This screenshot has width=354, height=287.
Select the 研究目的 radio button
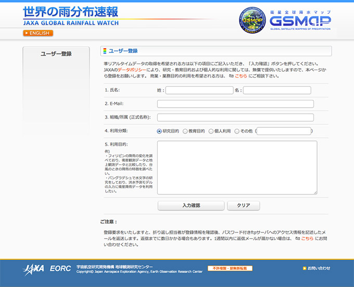(159, 132)
